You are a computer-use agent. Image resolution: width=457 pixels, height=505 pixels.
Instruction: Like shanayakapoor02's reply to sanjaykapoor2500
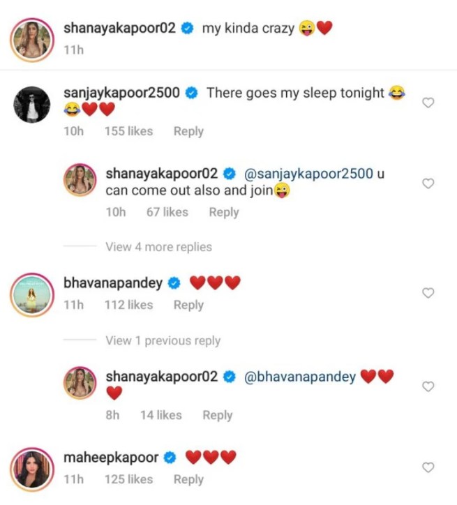coord(428,183)
